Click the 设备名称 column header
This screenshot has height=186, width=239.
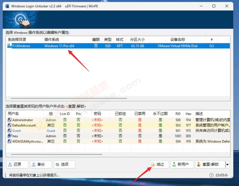point(178,40)
